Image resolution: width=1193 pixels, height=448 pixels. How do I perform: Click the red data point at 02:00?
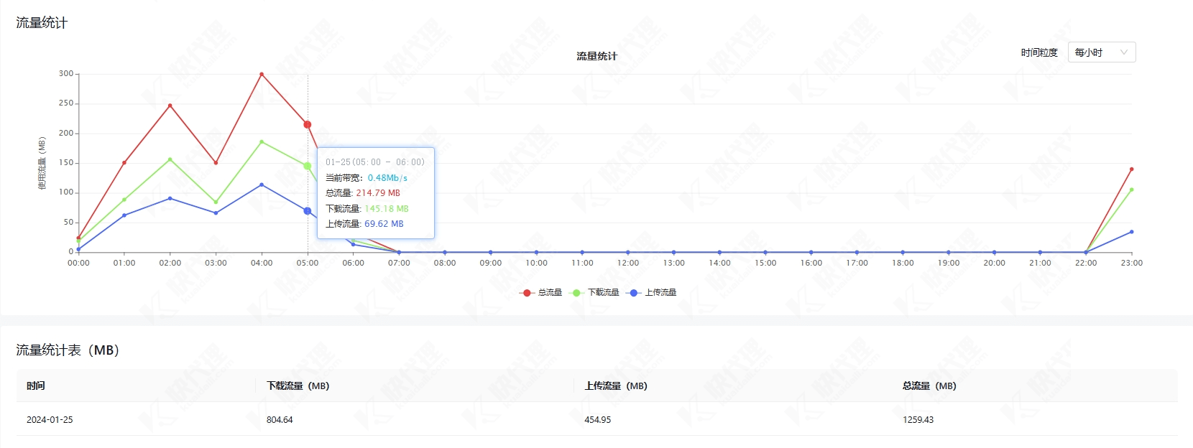170,106
